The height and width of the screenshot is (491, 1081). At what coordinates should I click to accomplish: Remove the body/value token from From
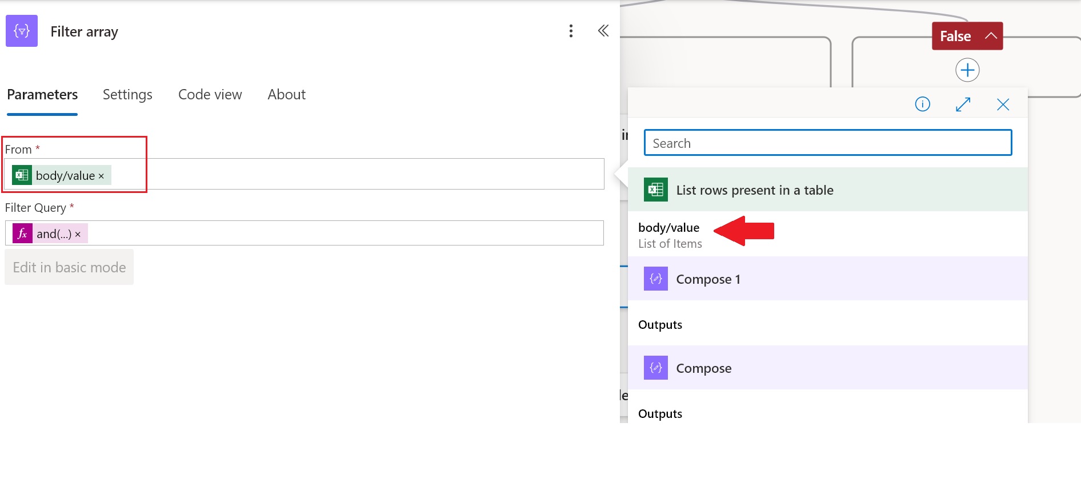coord(101,176)
